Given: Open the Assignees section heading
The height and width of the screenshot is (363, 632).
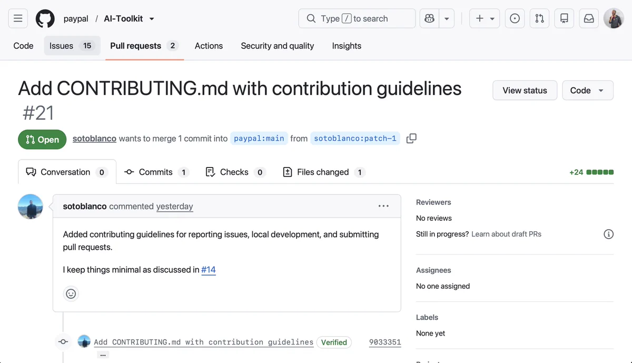Looking at the screenshot, I should (x=433, y=270).
